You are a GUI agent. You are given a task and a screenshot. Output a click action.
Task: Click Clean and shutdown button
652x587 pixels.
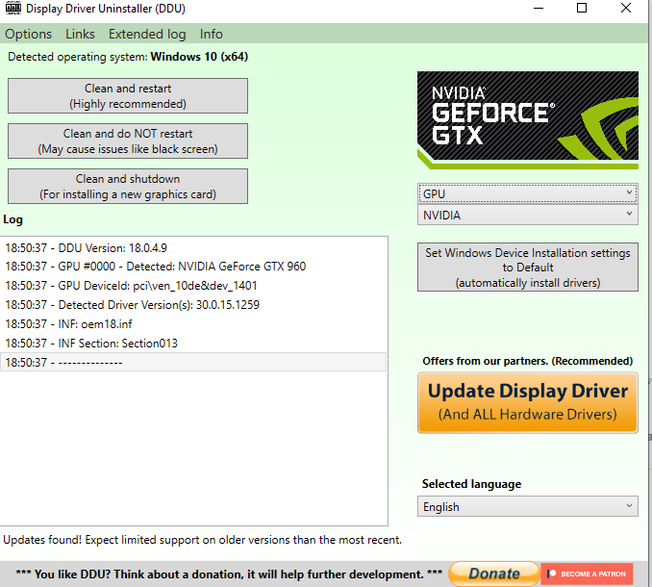128,187
